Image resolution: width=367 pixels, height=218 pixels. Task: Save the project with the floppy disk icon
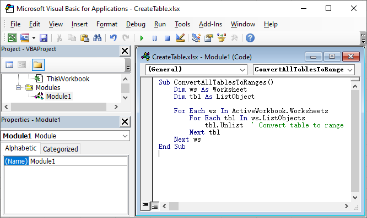tap(44, 38)
